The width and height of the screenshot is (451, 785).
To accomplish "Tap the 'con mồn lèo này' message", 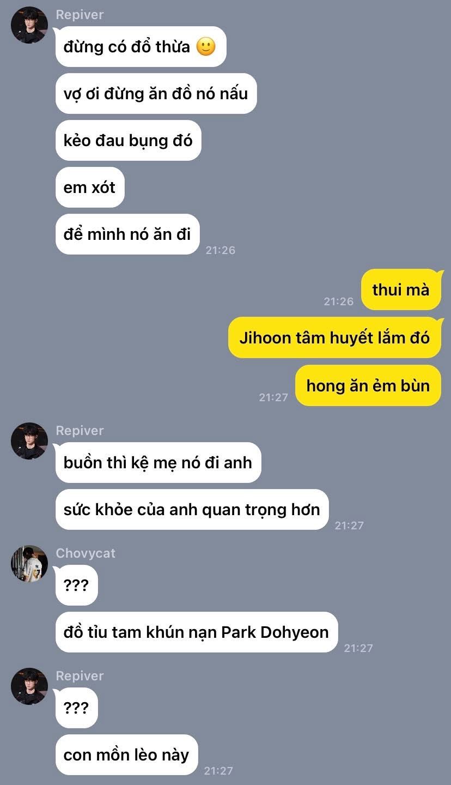I will [126, 755].
